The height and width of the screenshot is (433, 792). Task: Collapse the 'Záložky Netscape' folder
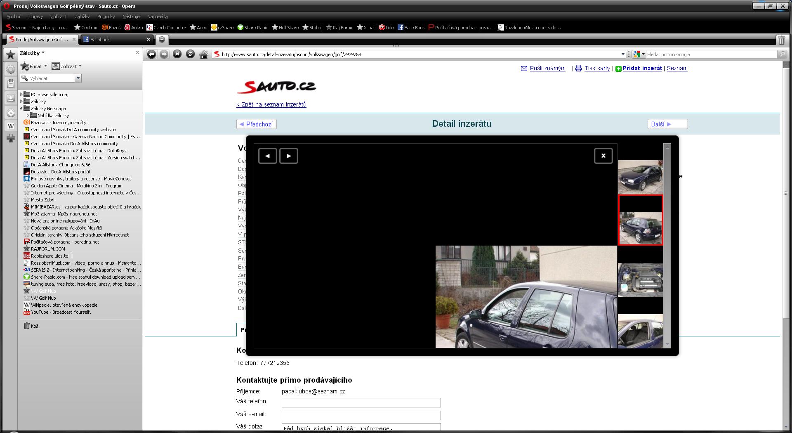tap(21, 109)
